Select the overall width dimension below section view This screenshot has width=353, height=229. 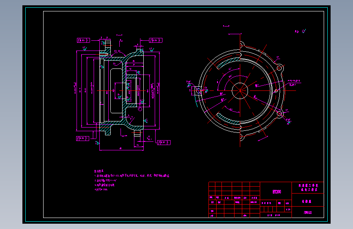tap(121, 149)
